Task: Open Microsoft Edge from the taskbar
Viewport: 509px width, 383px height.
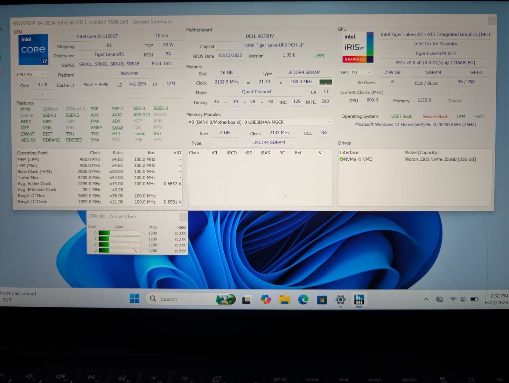Action: click(x=303, y=299)
